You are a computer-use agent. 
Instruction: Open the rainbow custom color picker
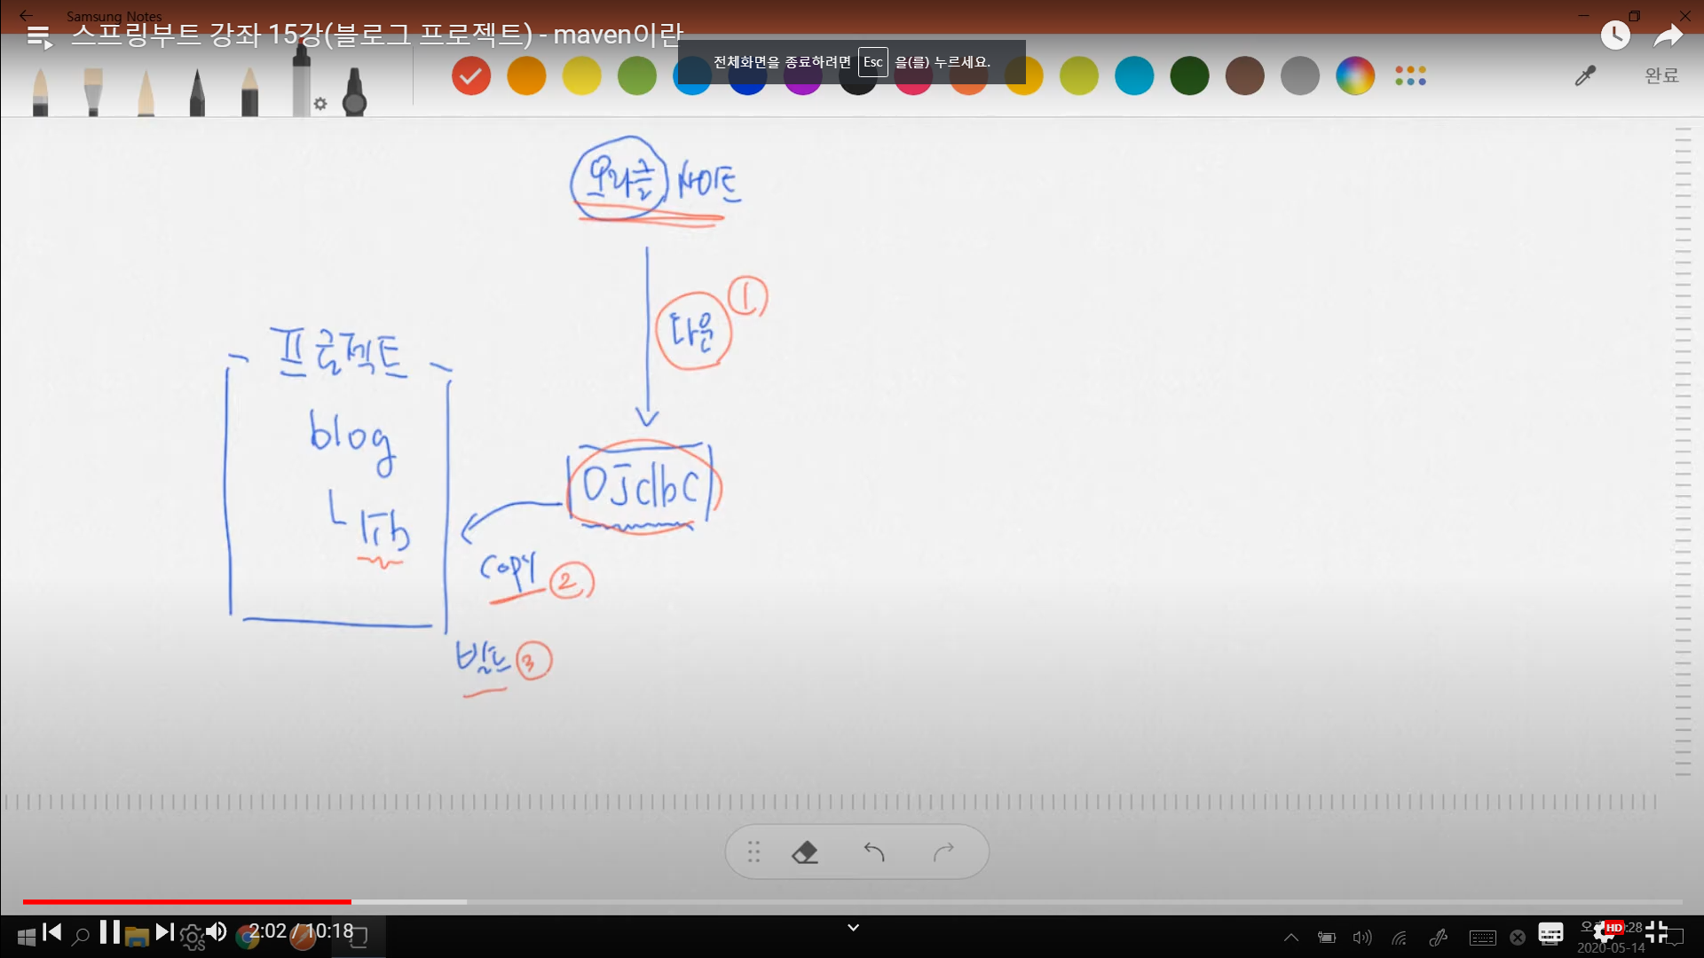pyautogui.click(x=1355, y=76)
